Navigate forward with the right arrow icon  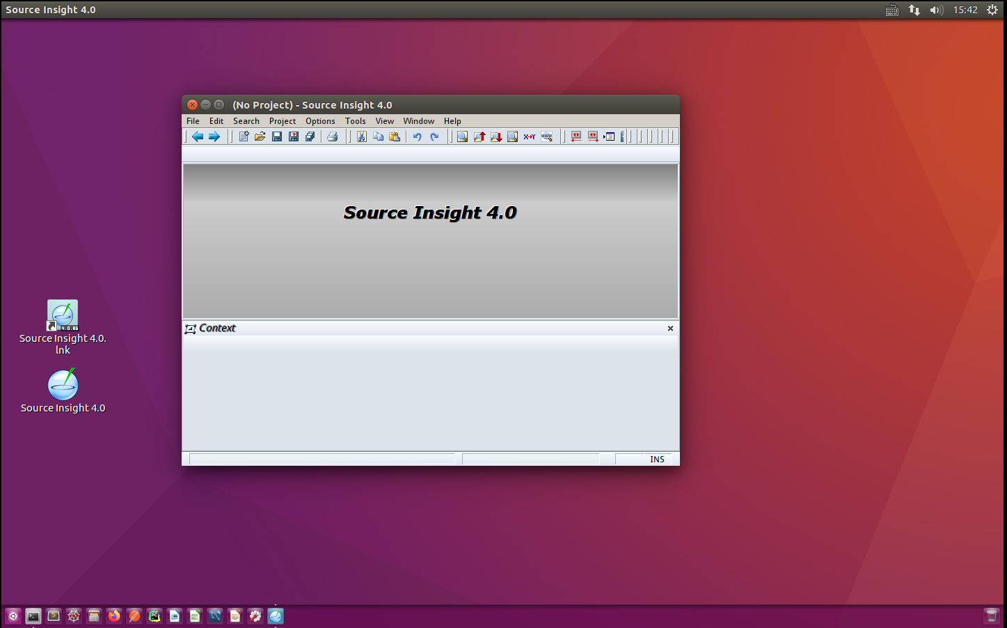[215, 136]
